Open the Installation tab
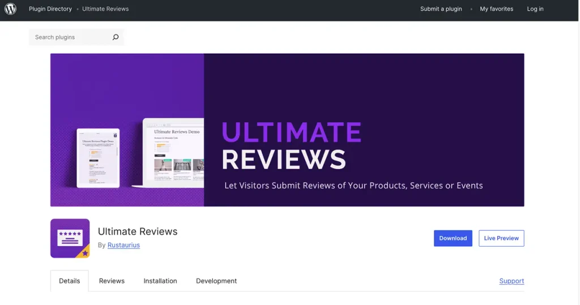The width and height of the screenshot is (580, 305). [x=160, y=281]
